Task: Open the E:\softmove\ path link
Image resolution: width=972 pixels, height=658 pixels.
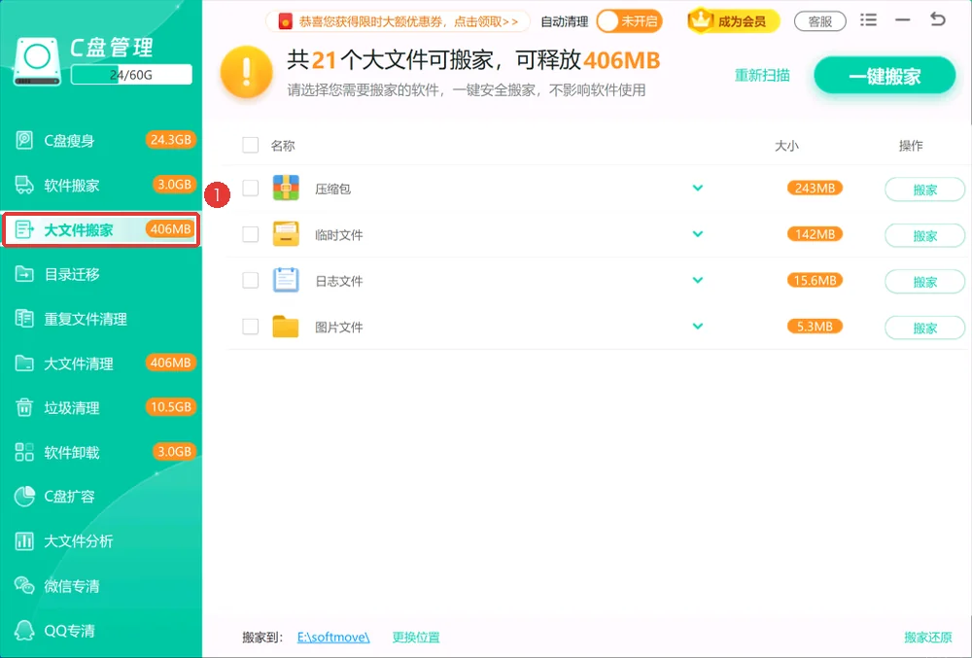Action: tap(333, 637)
